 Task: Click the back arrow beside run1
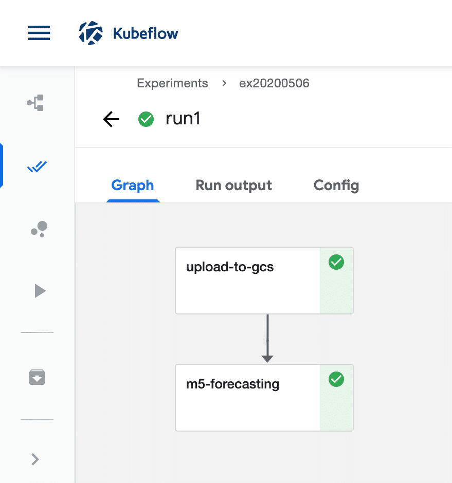coord(111,120)
